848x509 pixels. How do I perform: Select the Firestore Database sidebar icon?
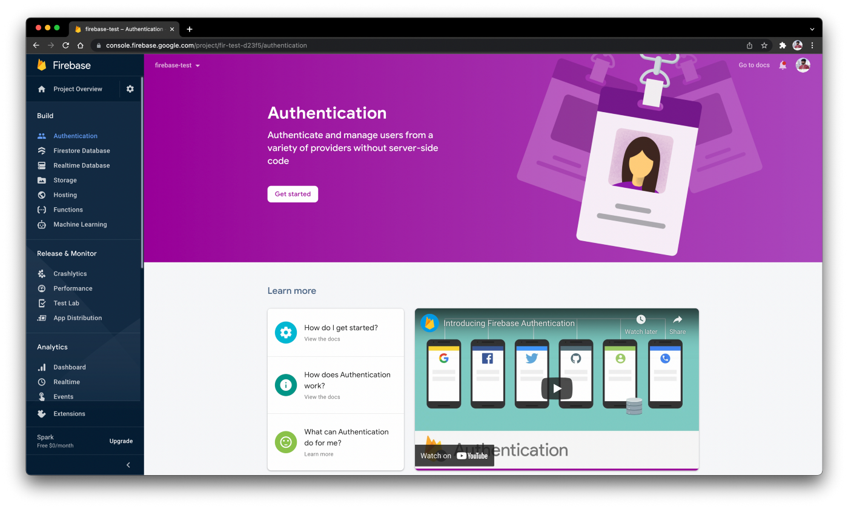pyautogui.click(x=41, y=150)
